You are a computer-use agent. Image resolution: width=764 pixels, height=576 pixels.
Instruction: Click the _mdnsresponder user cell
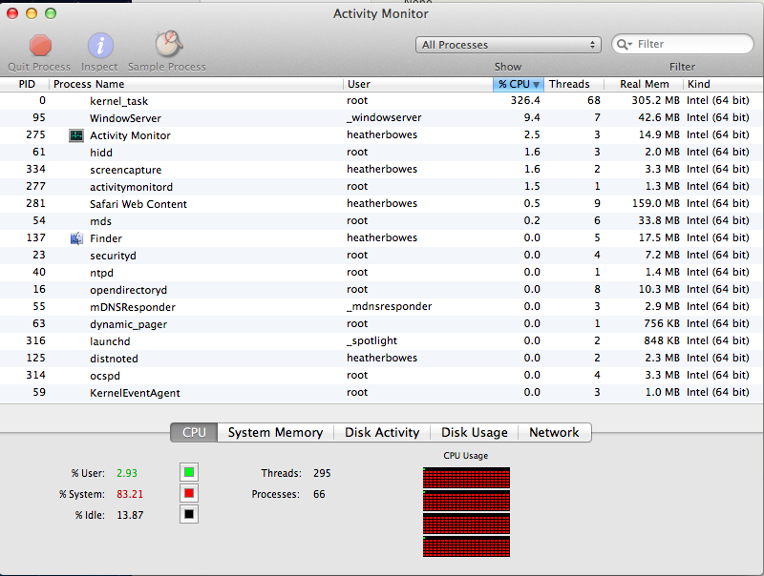coord(390,306)
